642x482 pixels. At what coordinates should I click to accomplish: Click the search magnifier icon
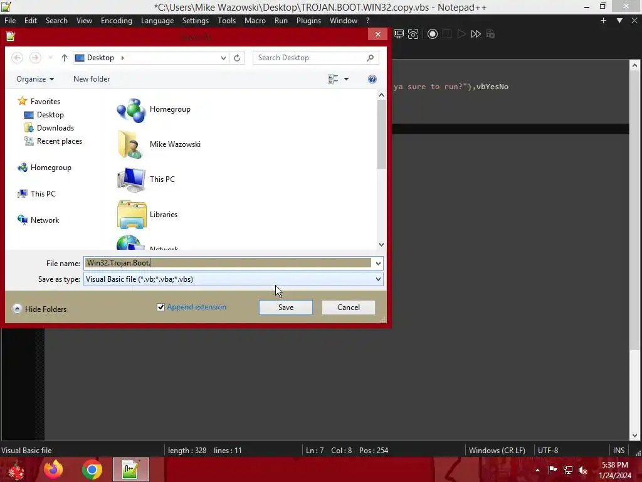[370, 58]
